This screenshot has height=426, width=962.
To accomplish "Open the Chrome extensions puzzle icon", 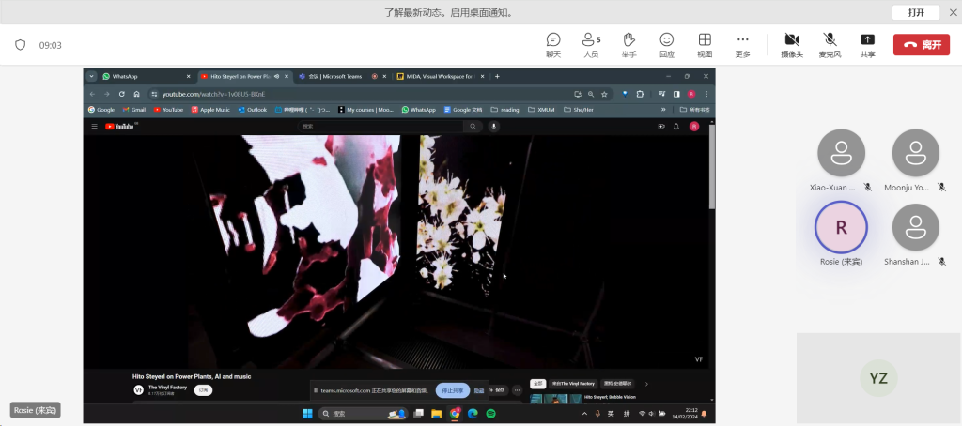I will [640, 94].
